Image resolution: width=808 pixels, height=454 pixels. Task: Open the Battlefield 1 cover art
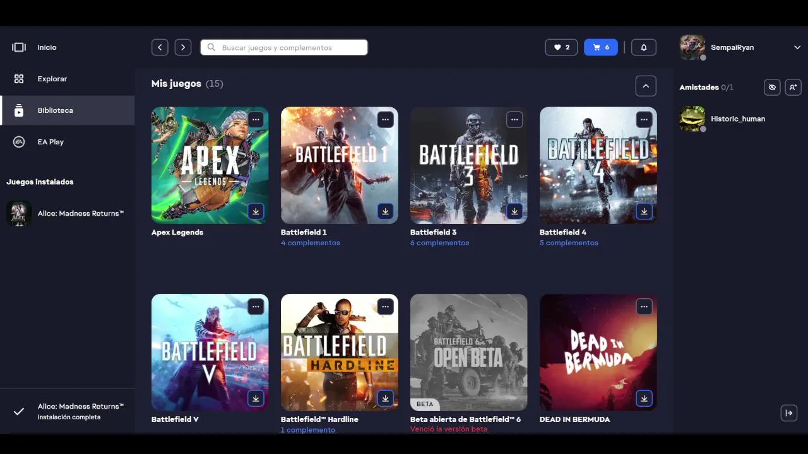pyautogui.click(x=340, y=165)
